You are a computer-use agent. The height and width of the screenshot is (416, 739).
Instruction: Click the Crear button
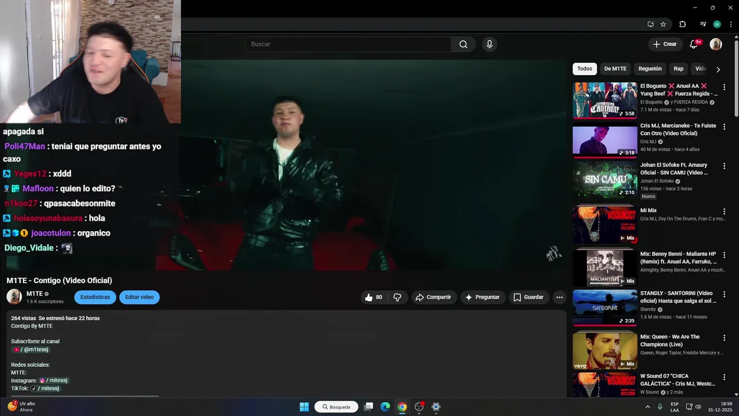665,44
